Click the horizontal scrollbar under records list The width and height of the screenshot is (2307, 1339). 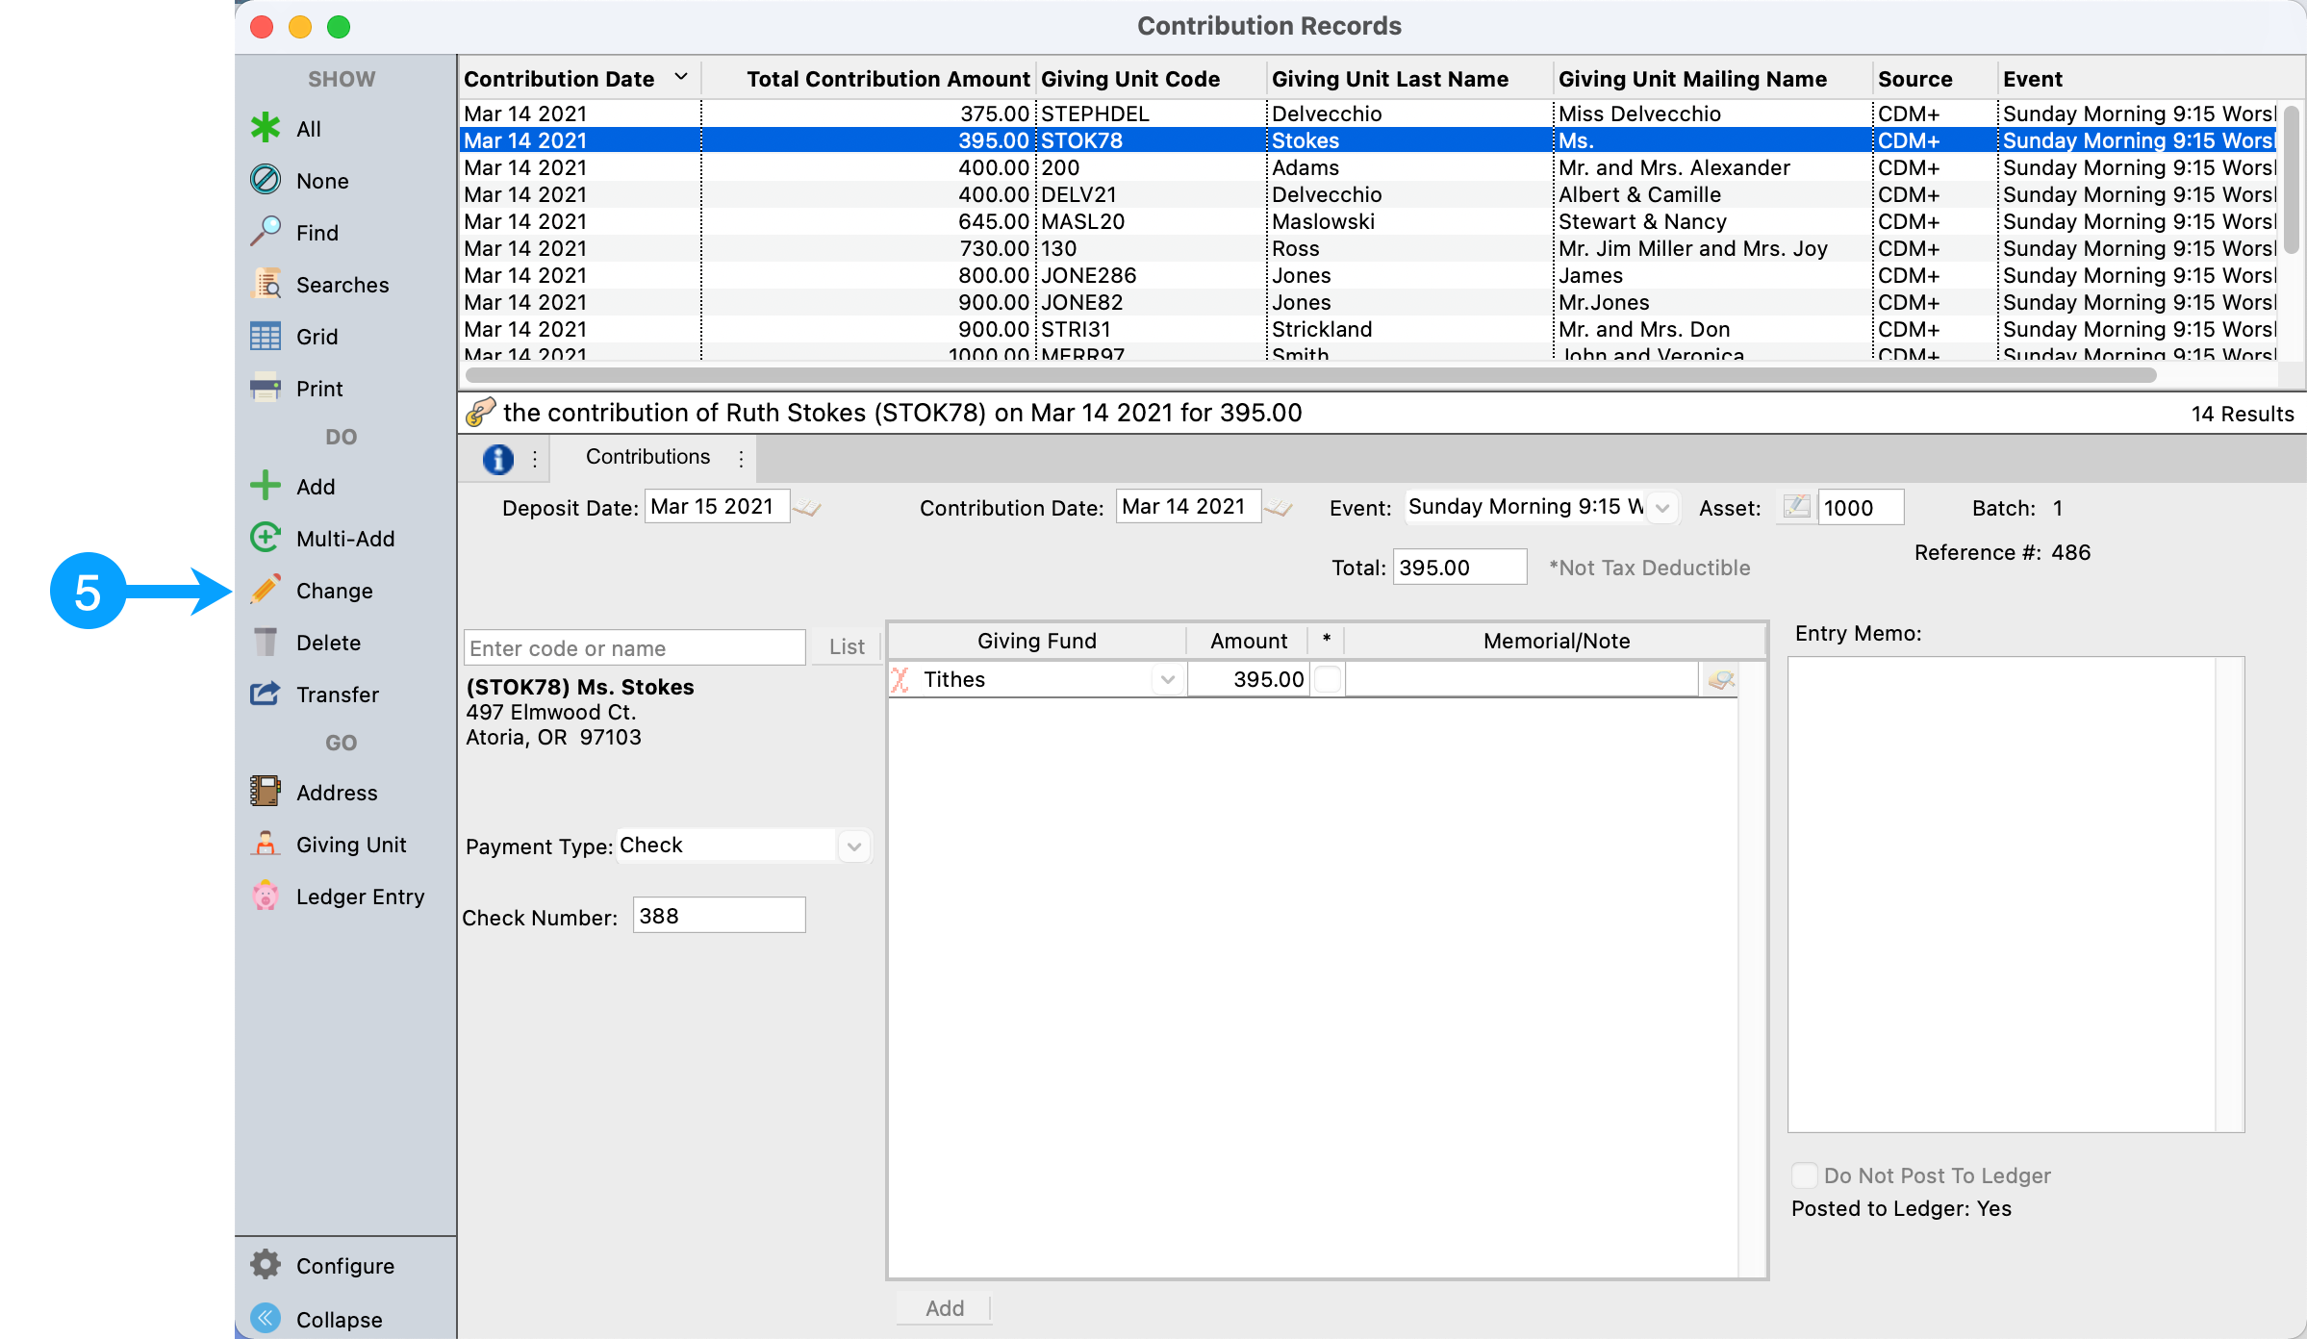[x=1308, y=374]
